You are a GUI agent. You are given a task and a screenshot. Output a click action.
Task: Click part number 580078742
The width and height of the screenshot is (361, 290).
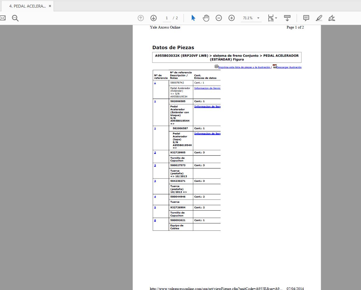click(177, 83)
